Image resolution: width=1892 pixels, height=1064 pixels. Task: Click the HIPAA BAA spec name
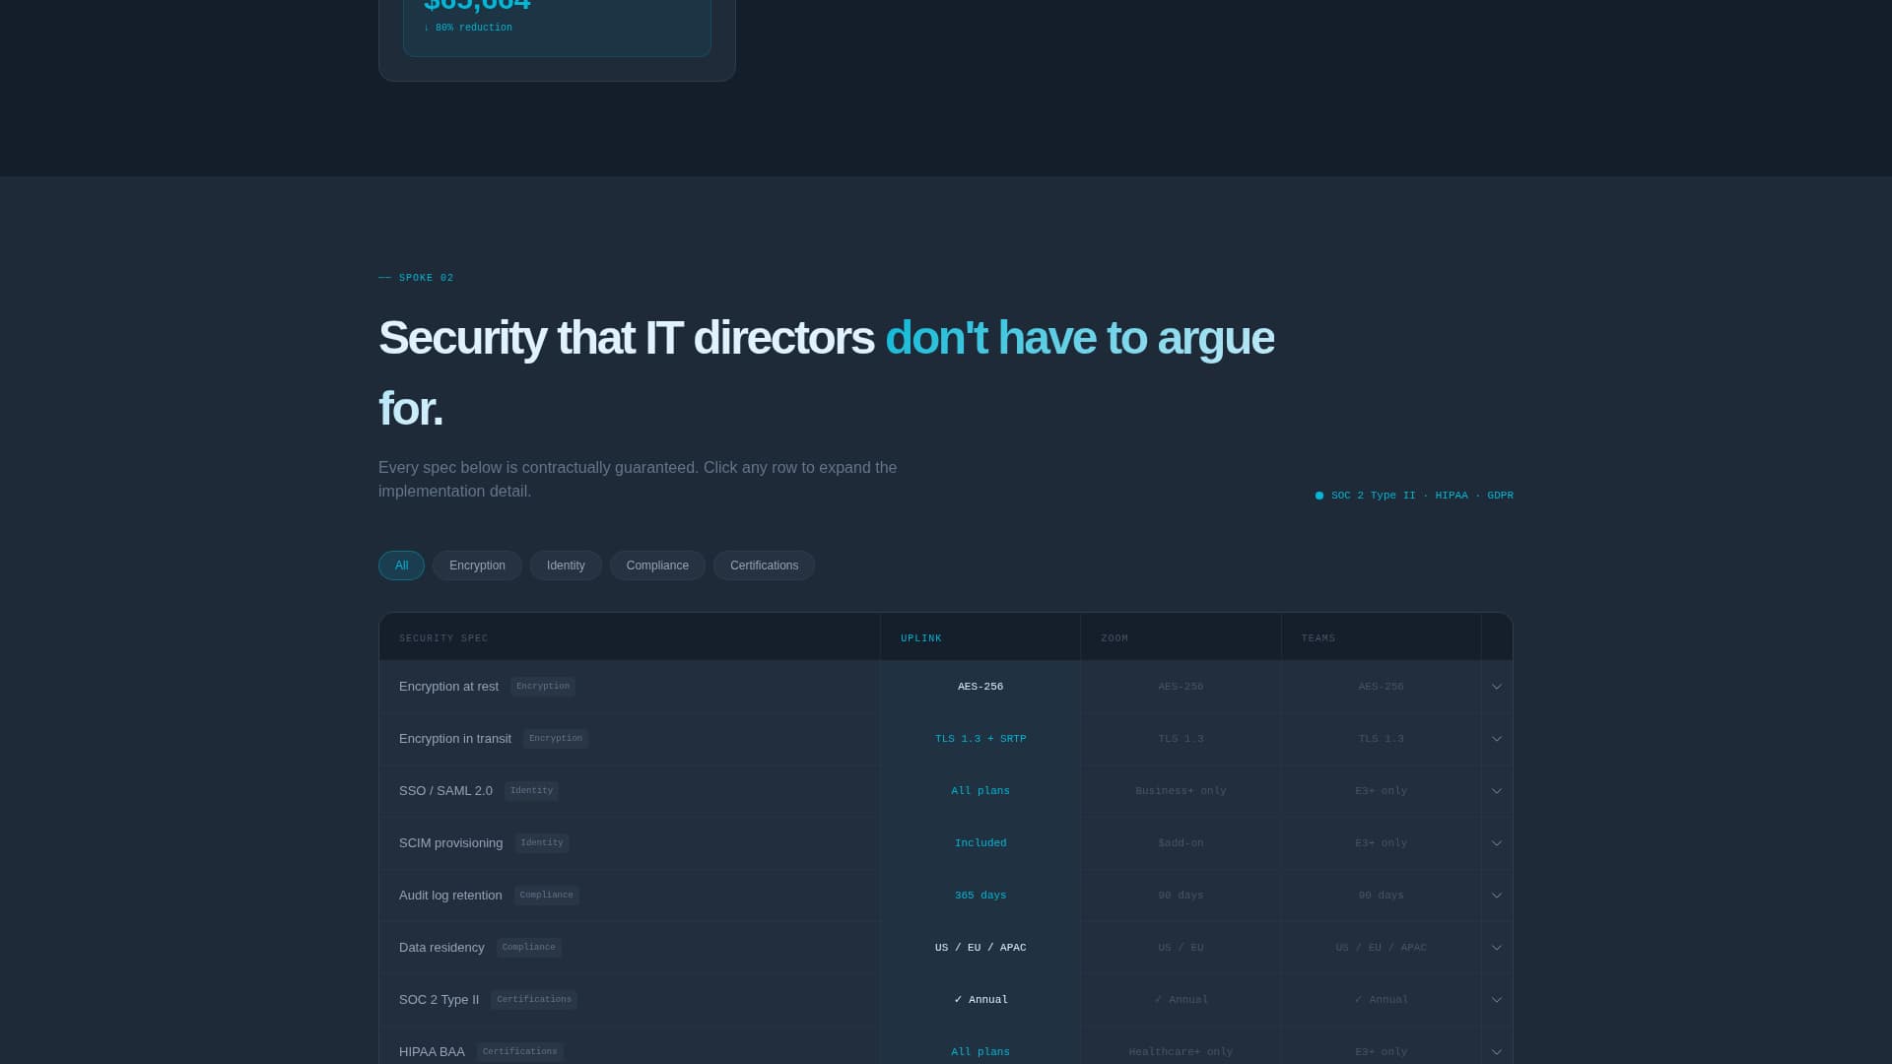tap(432, 1052)
